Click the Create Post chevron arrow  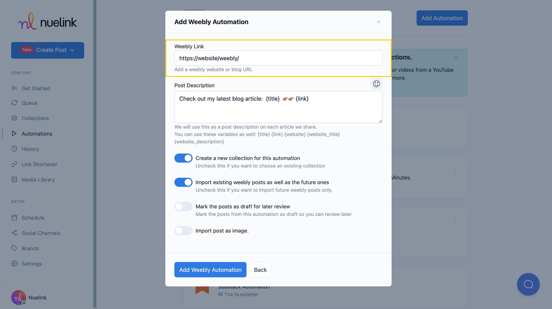pyautogui.click(x=72, y=50)
